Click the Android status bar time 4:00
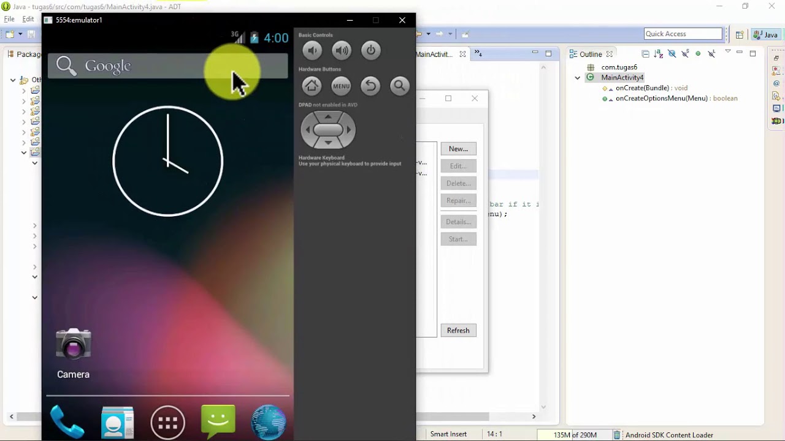Screen dimensions: 785x441 [x=276, y=38]
